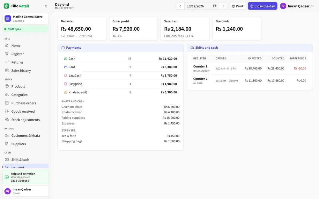Open the calendar picker icon in date field
Viewport: 319px width, 199px height.
pyautogui.click(x=214, y=6)
